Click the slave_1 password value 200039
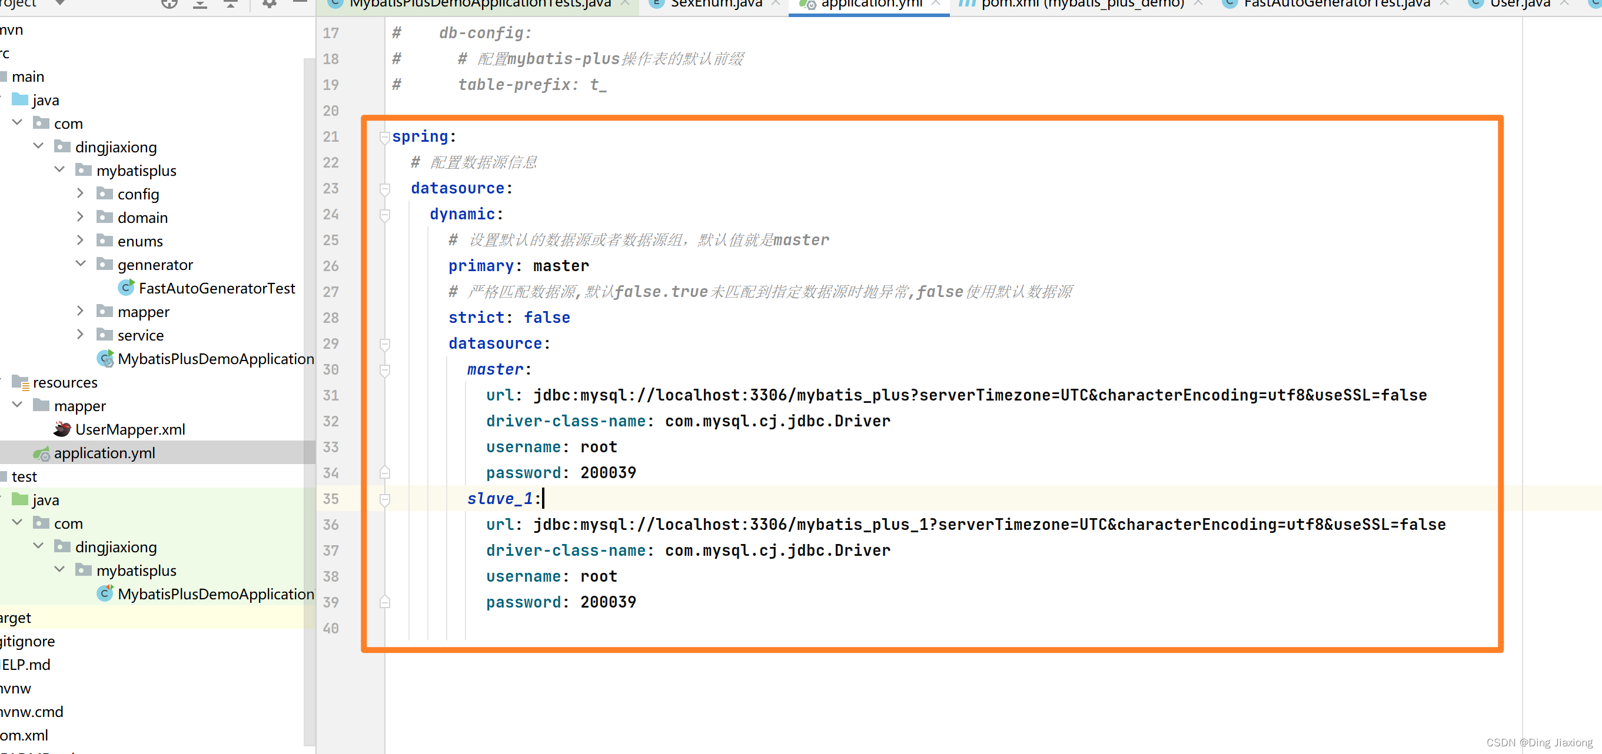 click(607, 602)
